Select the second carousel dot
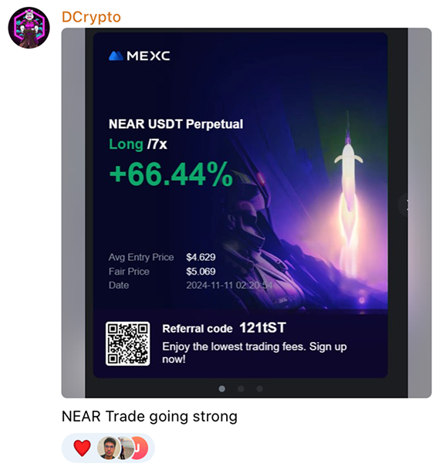The image size is (446, 470). (241, 389)
